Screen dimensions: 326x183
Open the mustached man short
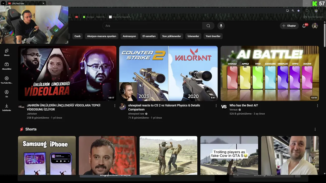pyautogui.click(x=107, y=155)
